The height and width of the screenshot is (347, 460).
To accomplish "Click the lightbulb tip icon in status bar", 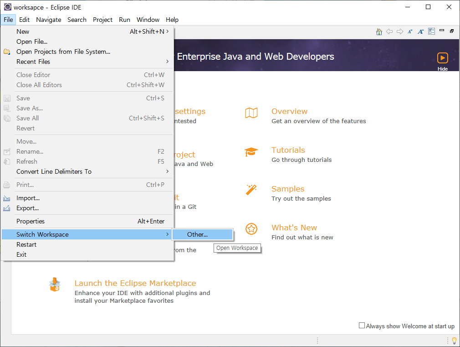I will (x=455, y=341).
